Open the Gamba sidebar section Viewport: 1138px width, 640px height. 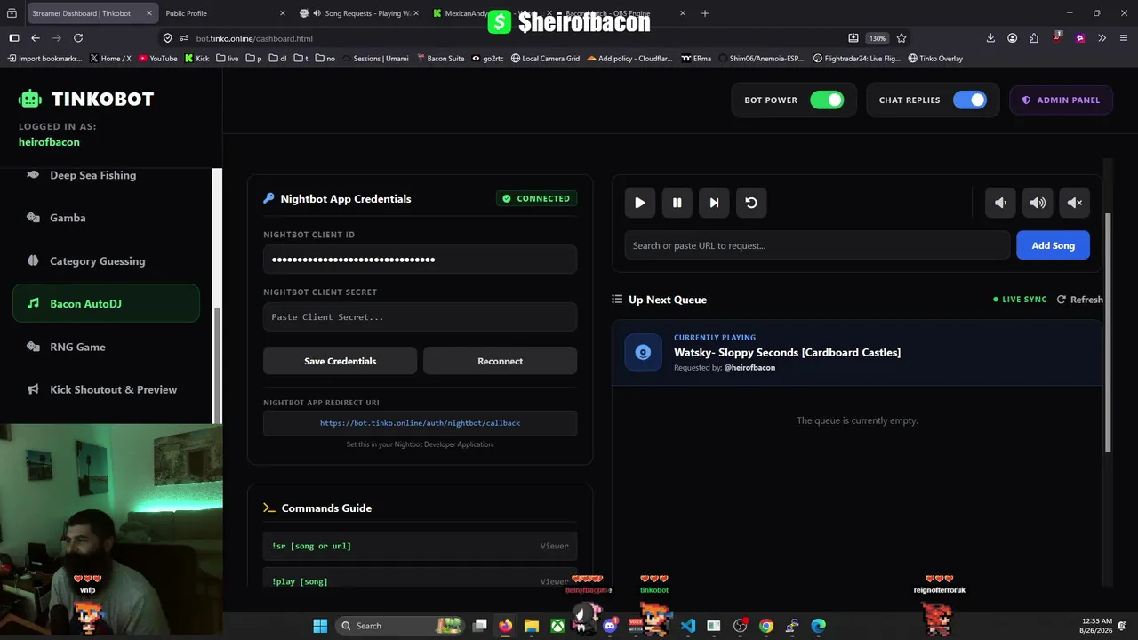point(106,218)
